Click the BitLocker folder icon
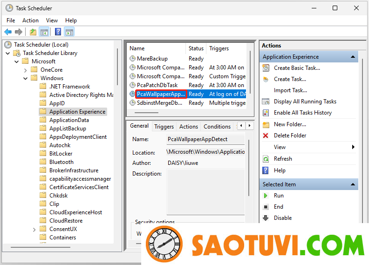The height and width of the screenshot is (265, 369). coord(43,154)
